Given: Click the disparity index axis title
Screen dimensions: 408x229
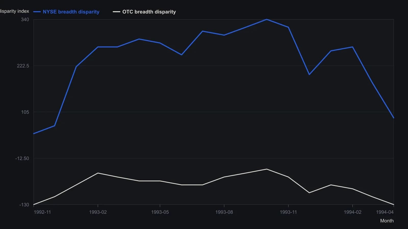Looking at the screenshot, I should pos(15,11).
